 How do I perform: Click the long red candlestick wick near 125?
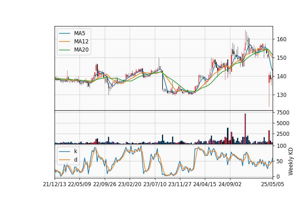tap(269, 91)
